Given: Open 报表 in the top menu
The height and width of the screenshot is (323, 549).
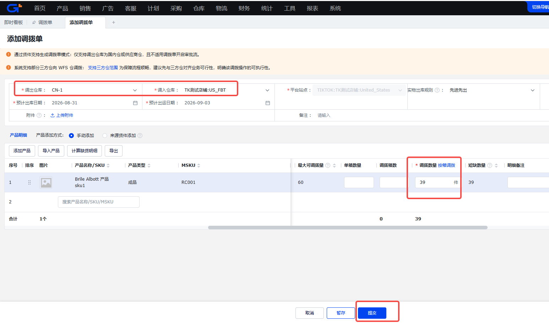Looking at the screenshot, I should tap(312, 8).
